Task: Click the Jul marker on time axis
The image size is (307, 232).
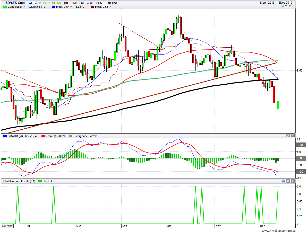Action: click(x=29, y=226)
